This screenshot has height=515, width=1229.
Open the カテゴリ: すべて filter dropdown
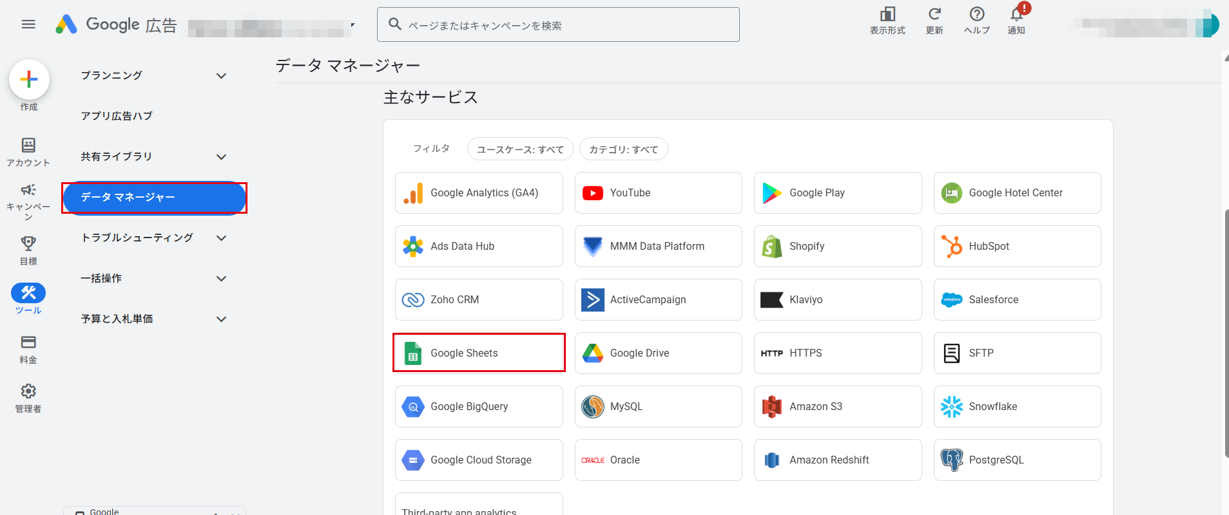[623, 149]
